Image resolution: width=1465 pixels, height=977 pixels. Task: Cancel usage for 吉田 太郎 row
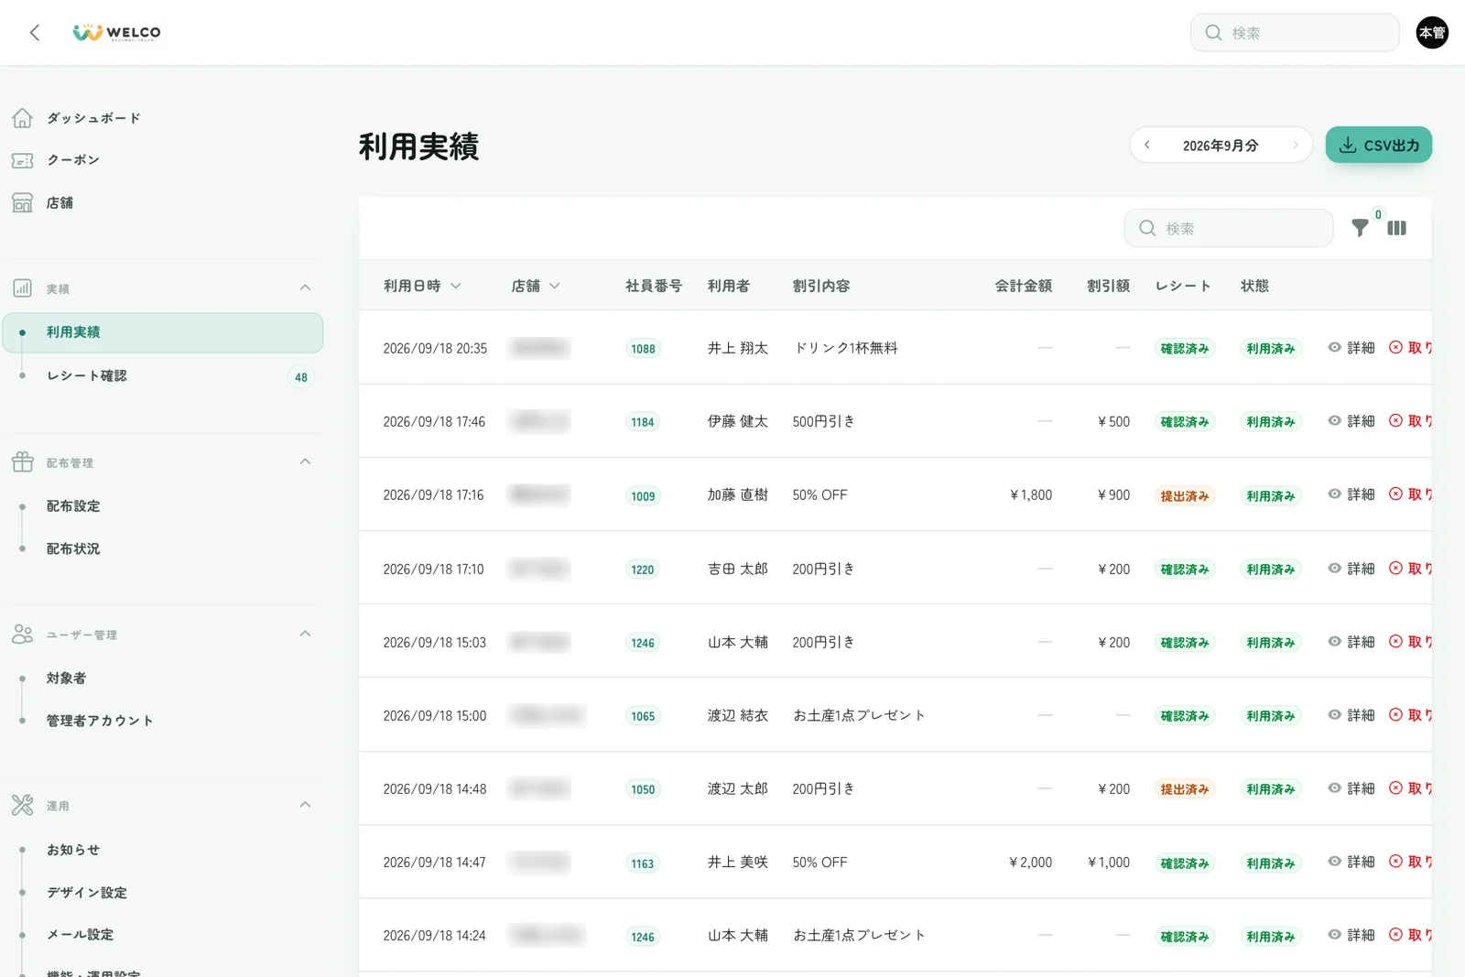pyautogui.click(x=1410, y=569)
